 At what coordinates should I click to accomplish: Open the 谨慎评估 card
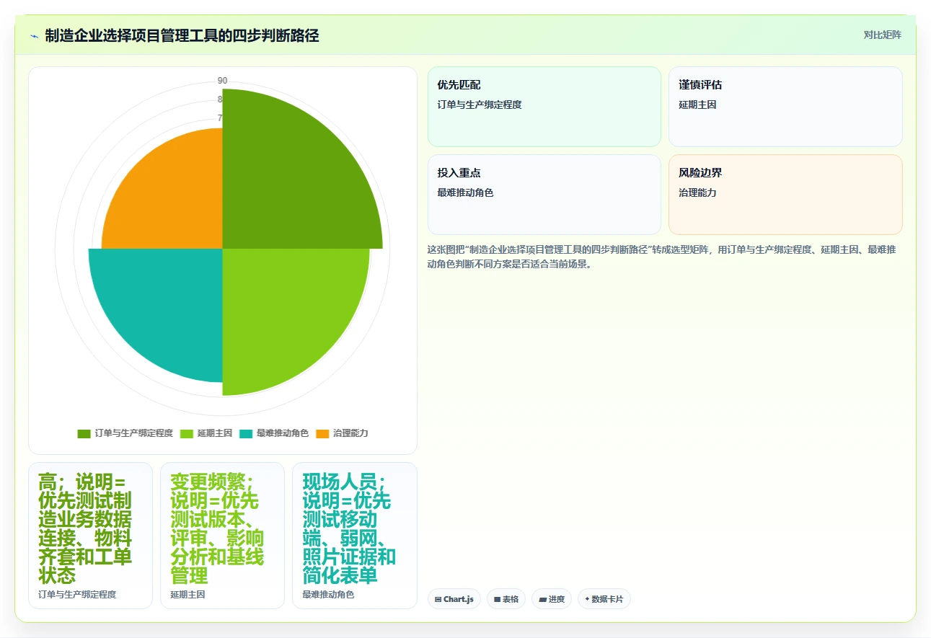click(x=785, y=107)
